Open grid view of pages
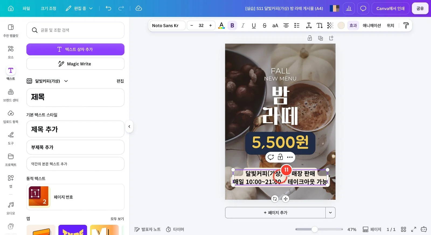Viewport: 431px width, 235px height. [x=403, y=229]
